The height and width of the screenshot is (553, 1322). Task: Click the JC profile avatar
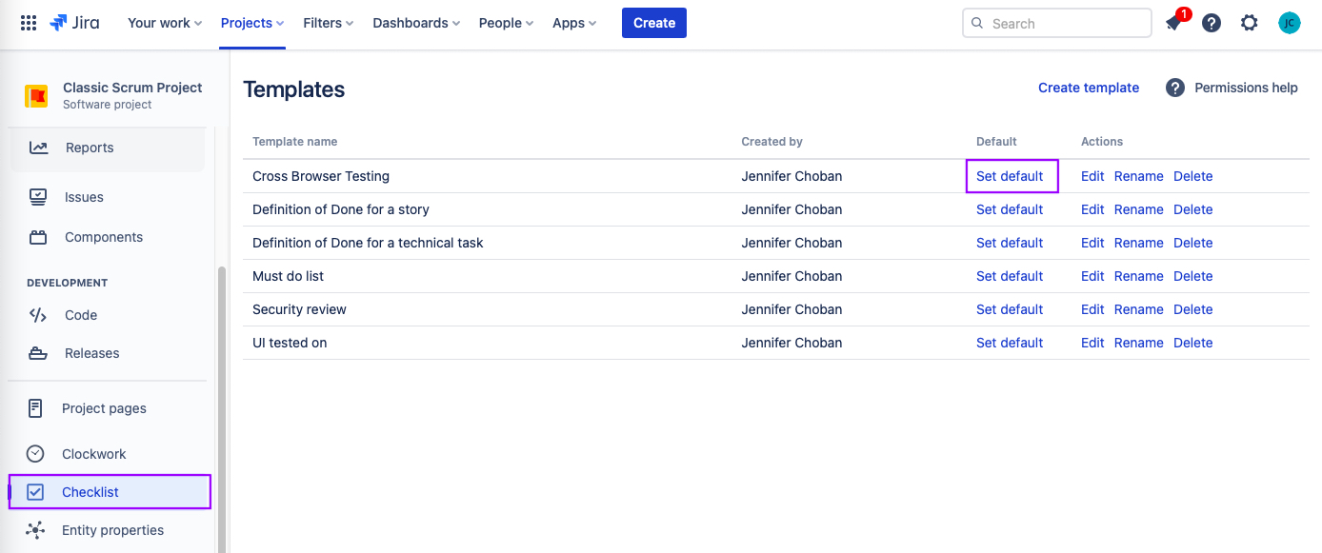pos(1290,23)
